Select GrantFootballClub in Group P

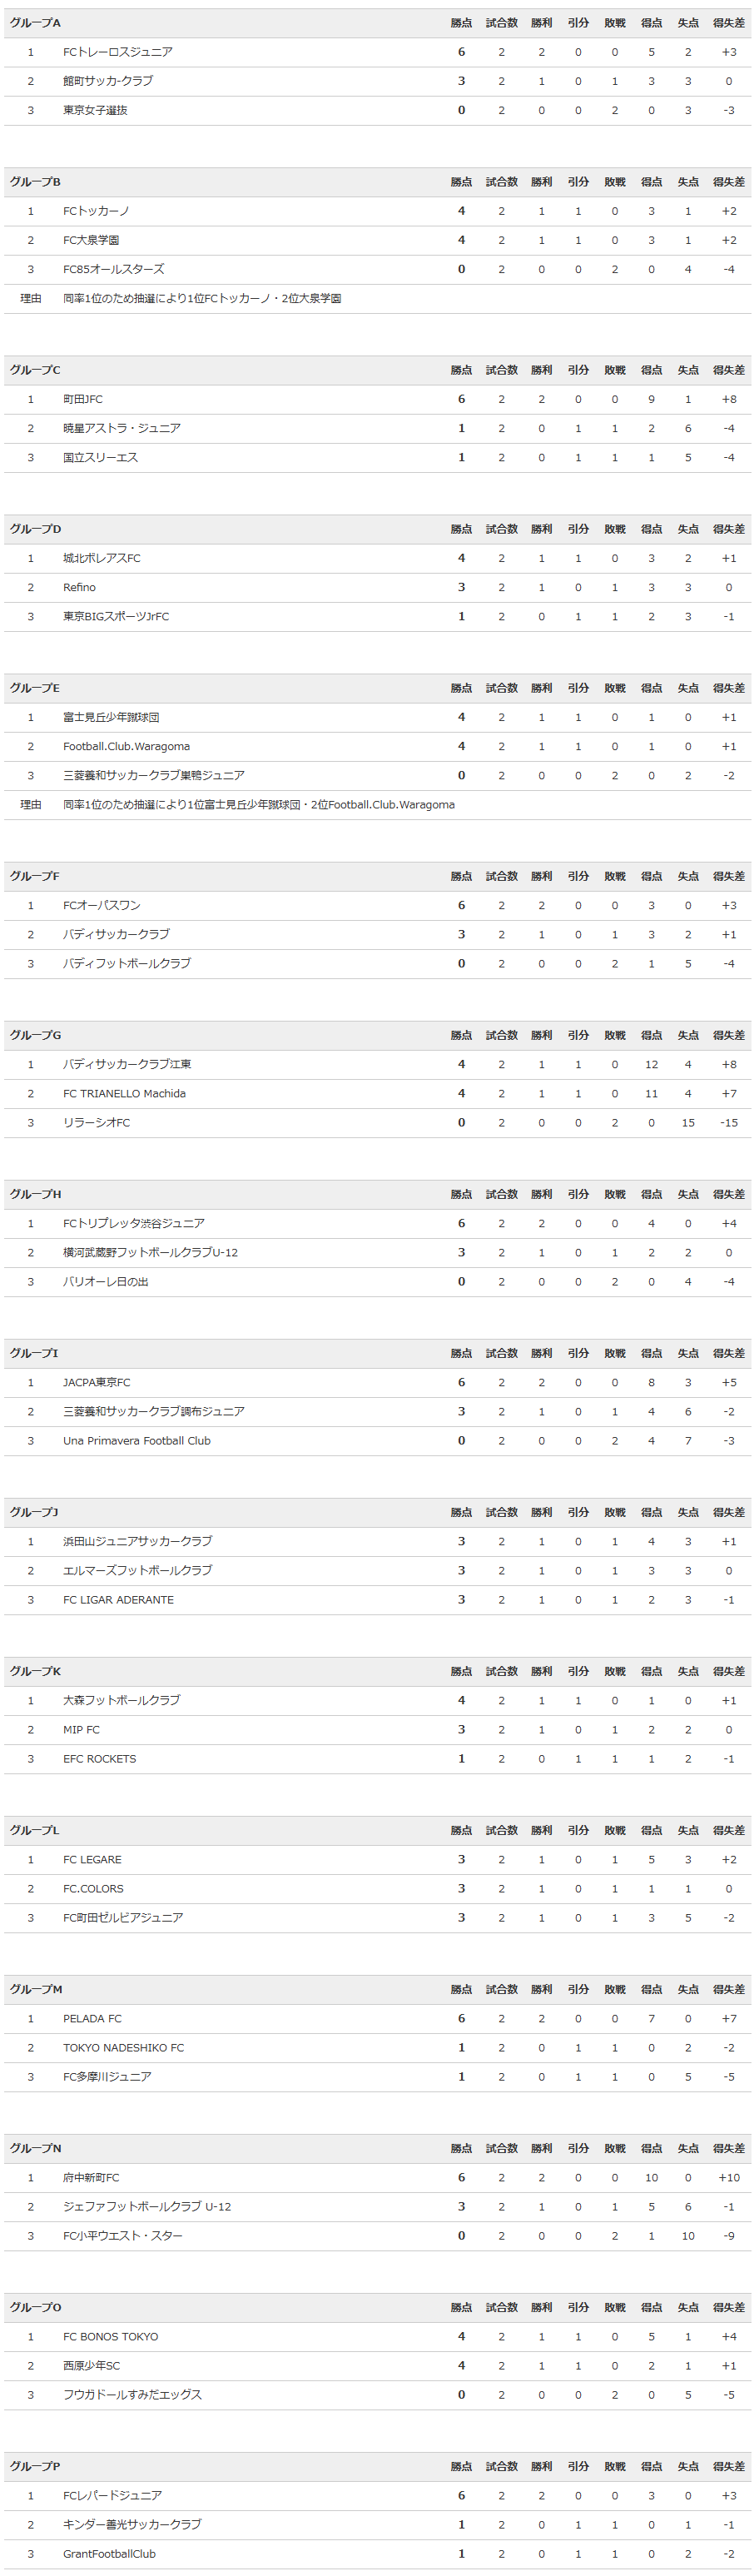[109, 2553]
